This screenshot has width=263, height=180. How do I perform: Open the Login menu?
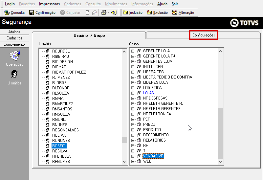[x=10, y=4]
